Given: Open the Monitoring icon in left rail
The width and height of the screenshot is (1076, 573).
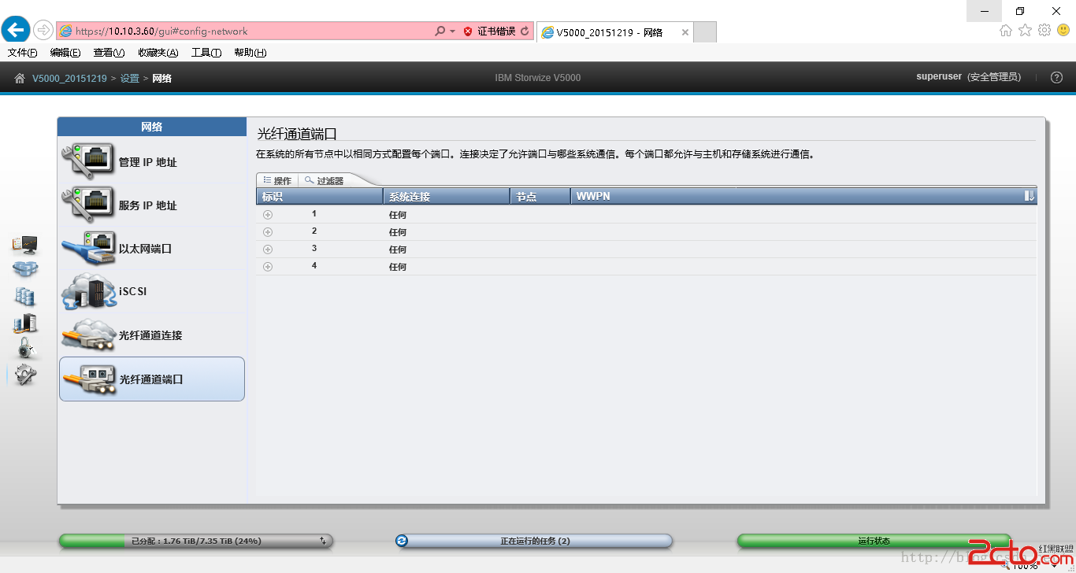Looking at the screenshot, I should click(x=25, y=244).
